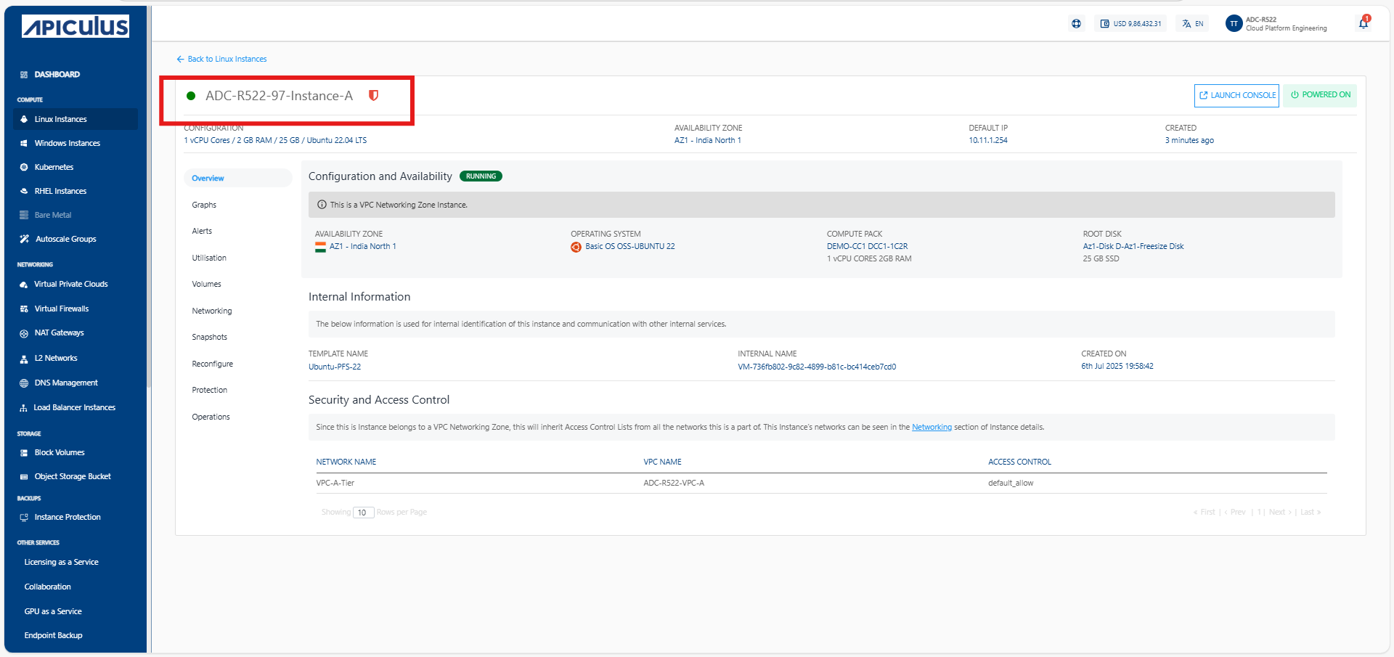Click the rows per page field
The height and width of the screenshot is (657, 1394).
point(363,513)
